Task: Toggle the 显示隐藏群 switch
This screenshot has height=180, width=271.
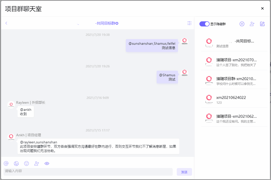Action: pyautogui.click(x=205, y=24)
